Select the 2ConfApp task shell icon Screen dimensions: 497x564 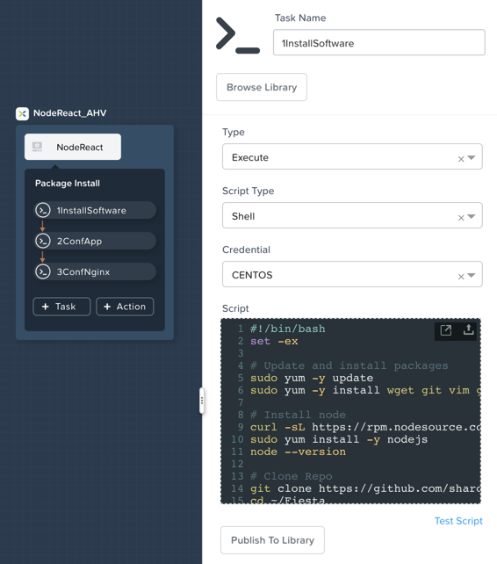tap(43, 241)
